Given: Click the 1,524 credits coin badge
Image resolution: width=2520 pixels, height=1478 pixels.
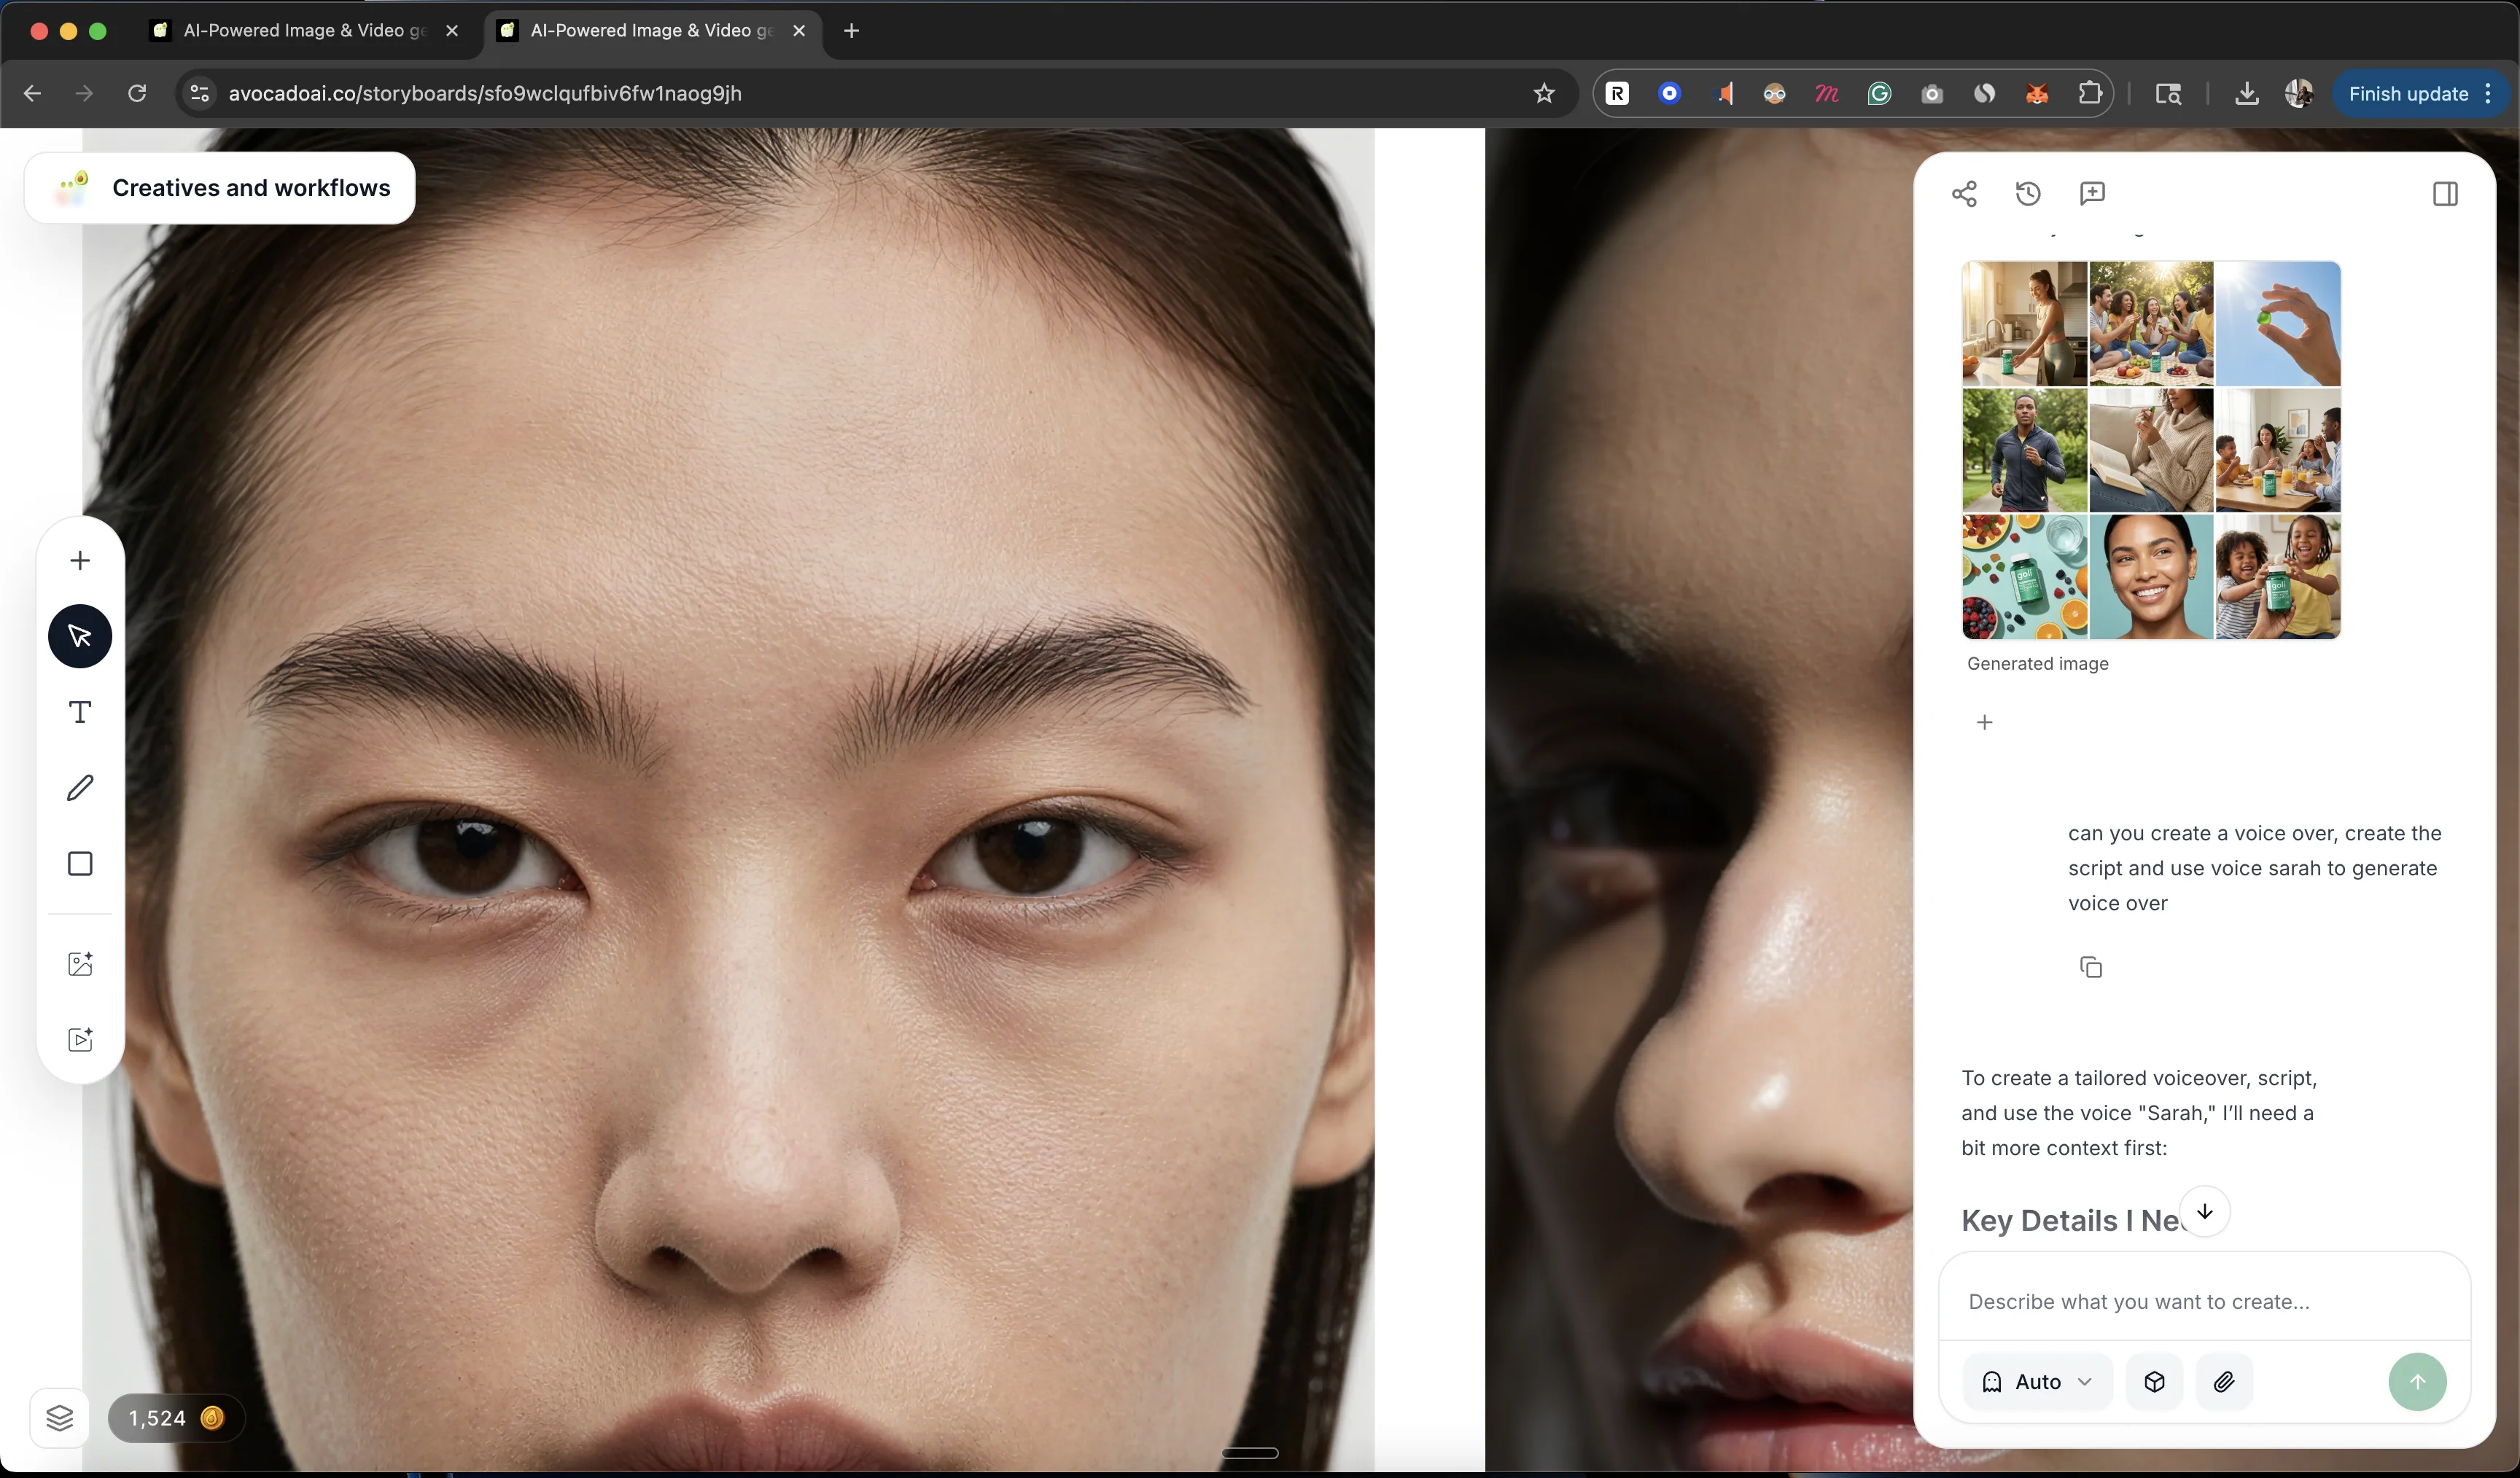Looking at the screenshot, I should tap(175, 1417).
